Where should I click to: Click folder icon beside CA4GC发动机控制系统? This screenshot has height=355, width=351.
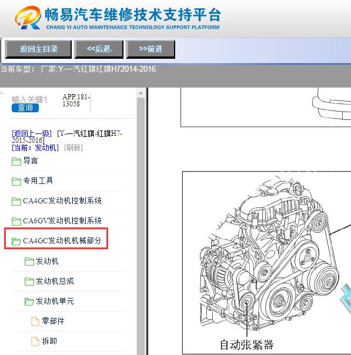click(x=16, y=201)
